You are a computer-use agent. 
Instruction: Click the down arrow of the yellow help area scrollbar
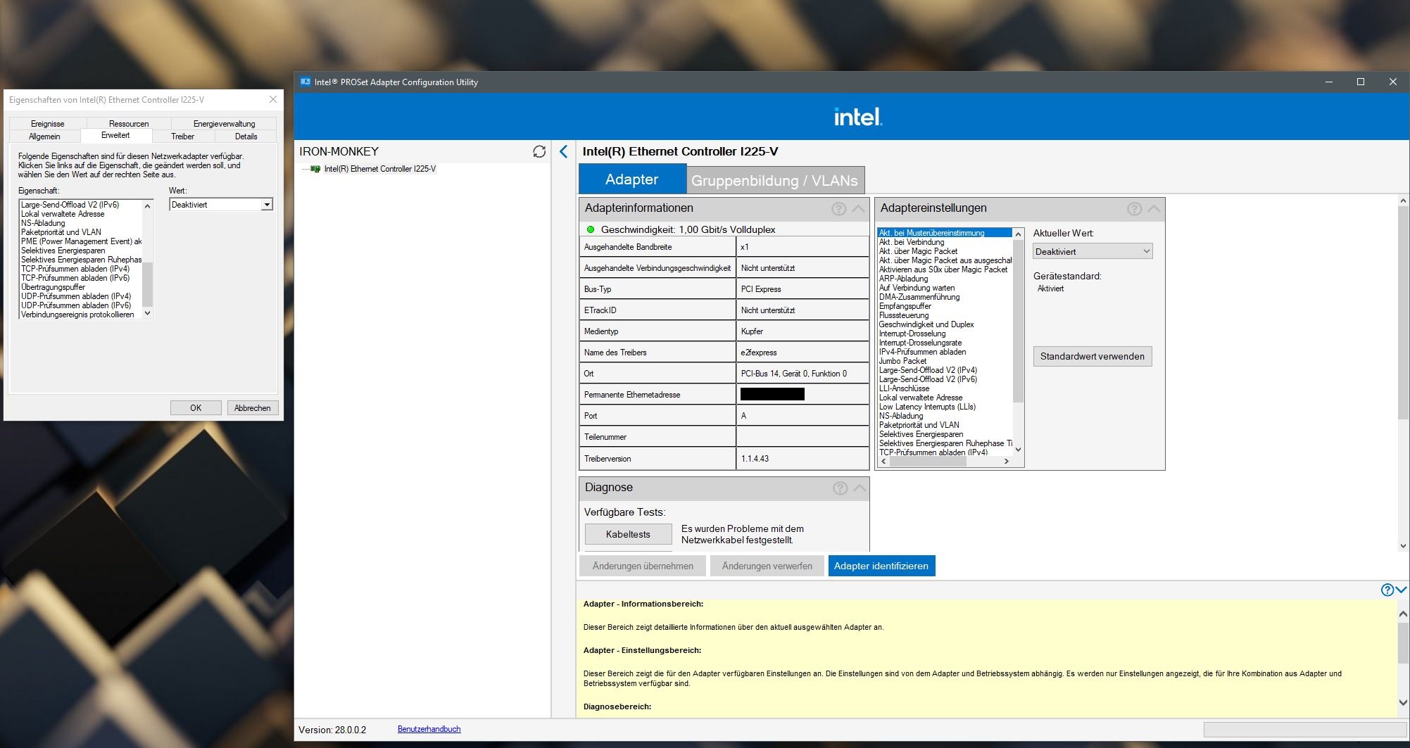click(x=1404, y=702)
